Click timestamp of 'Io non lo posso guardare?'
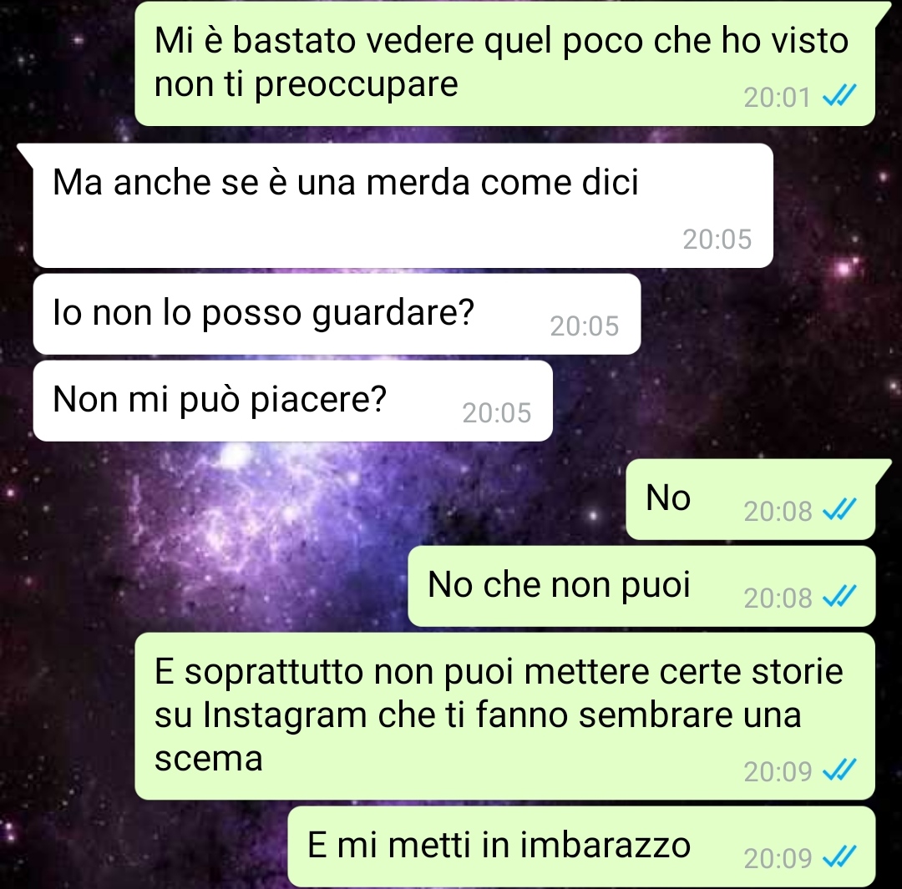Image resolution: width=902 pixels, height=889 pixels. tap(585, 326)
